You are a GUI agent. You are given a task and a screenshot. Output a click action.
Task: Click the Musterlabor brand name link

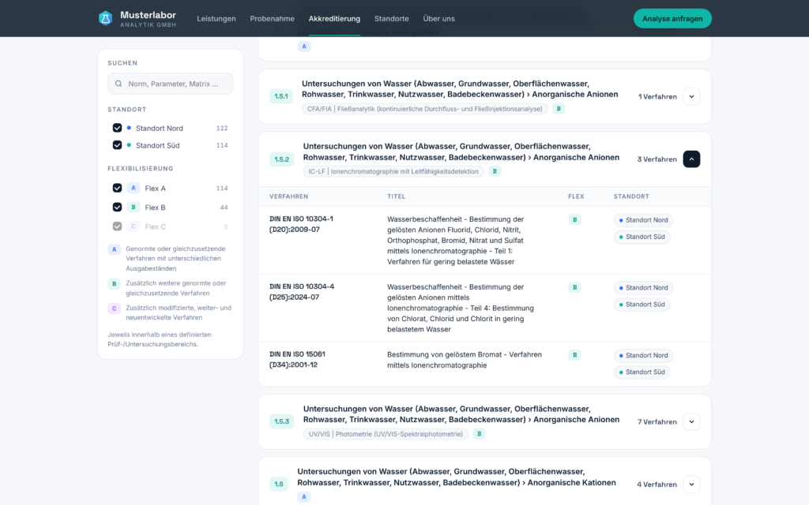[148, 16]
